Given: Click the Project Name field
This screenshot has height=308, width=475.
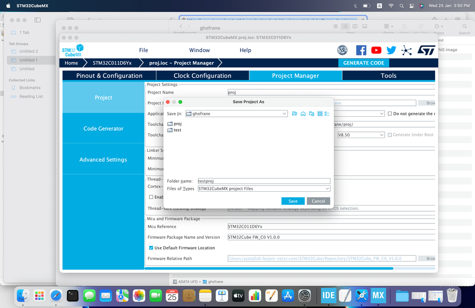Looking at the screenshot, I should click(x=331, y=92).
